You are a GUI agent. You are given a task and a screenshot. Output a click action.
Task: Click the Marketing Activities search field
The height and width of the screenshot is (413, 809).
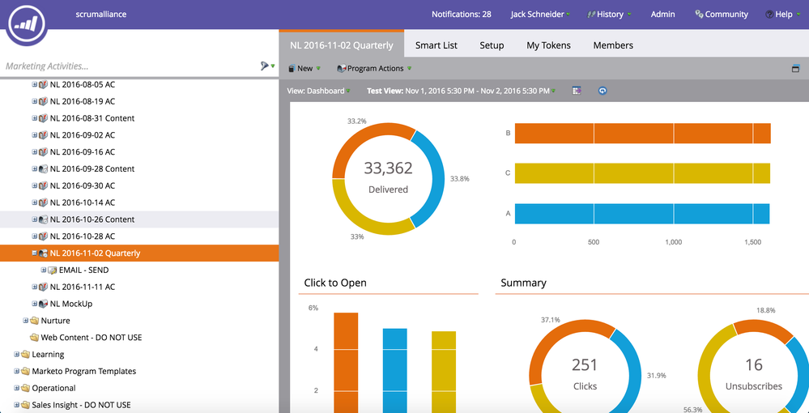click(x=129, y=66)
